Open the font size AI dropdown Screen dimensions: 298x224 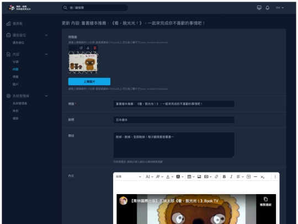pyautogui.click(x=150, y=177)
